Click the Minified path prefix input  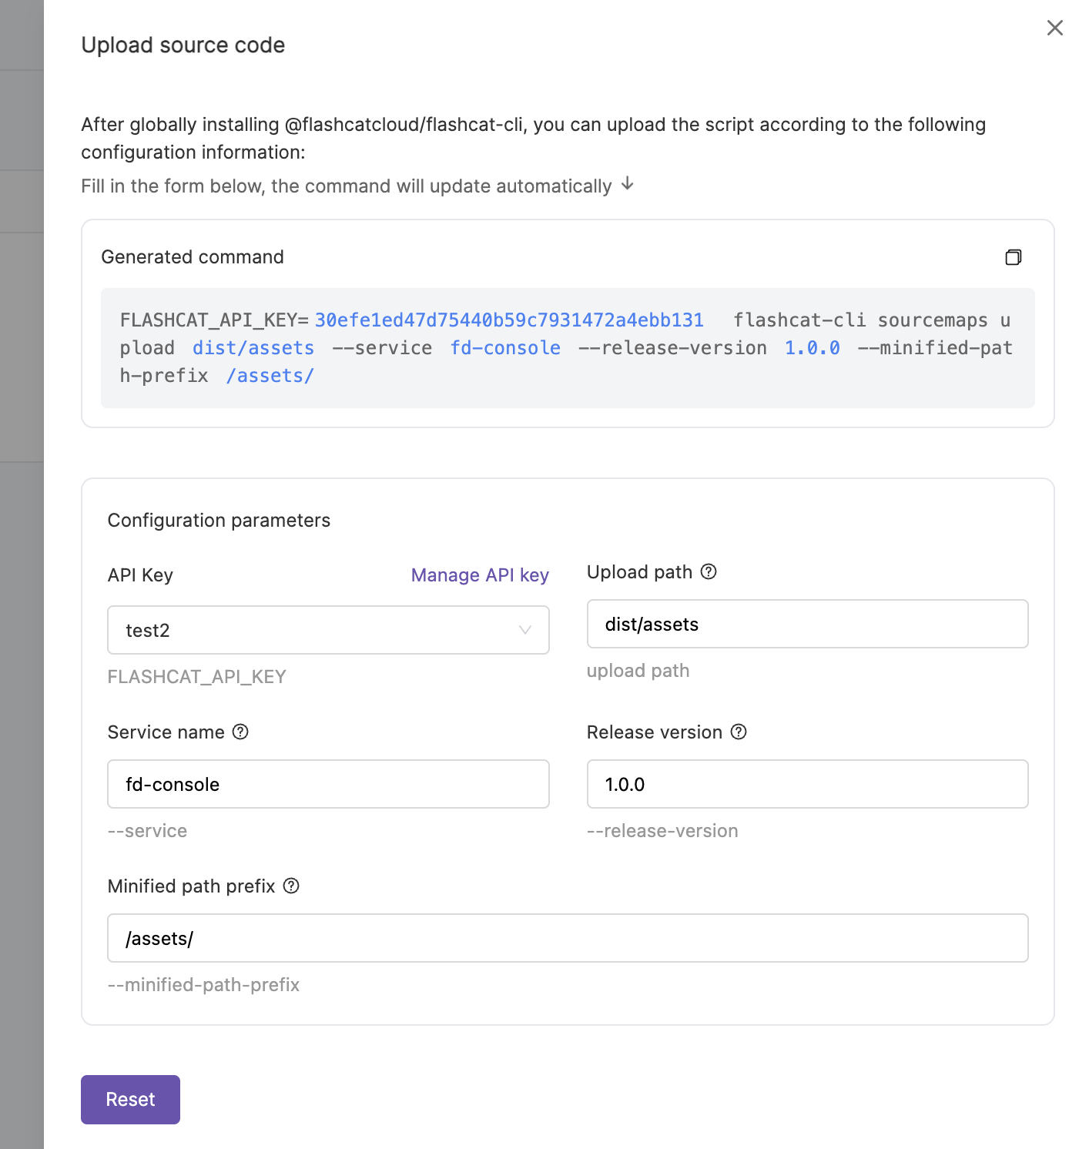tap(568, 938)
